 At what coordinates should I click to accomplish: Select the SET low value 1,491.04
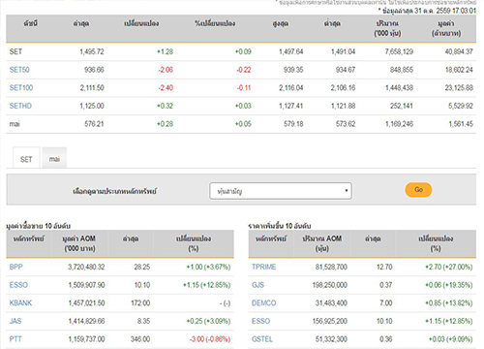344,51
